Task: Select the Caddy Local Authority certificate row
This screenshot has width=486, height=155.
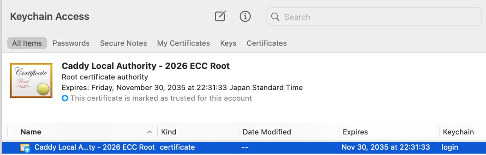Action: (x=243, y=147)
